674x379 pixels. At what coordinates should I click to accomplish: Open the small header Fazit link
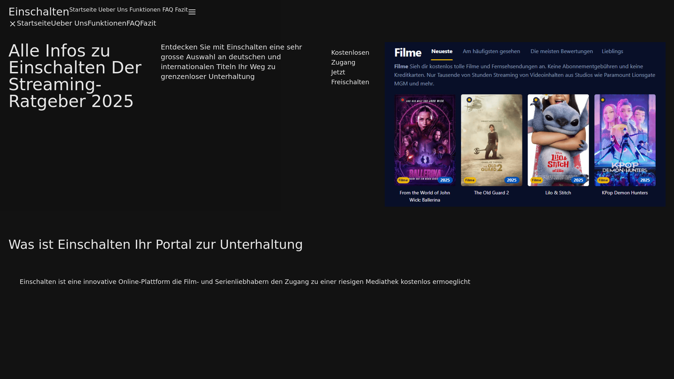[181, 10]
